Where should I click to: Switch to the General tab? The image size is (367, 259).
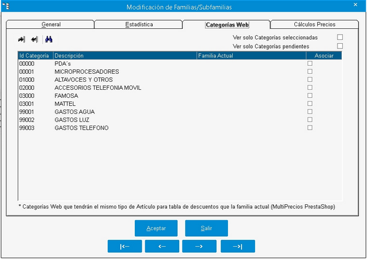[50, 25]
